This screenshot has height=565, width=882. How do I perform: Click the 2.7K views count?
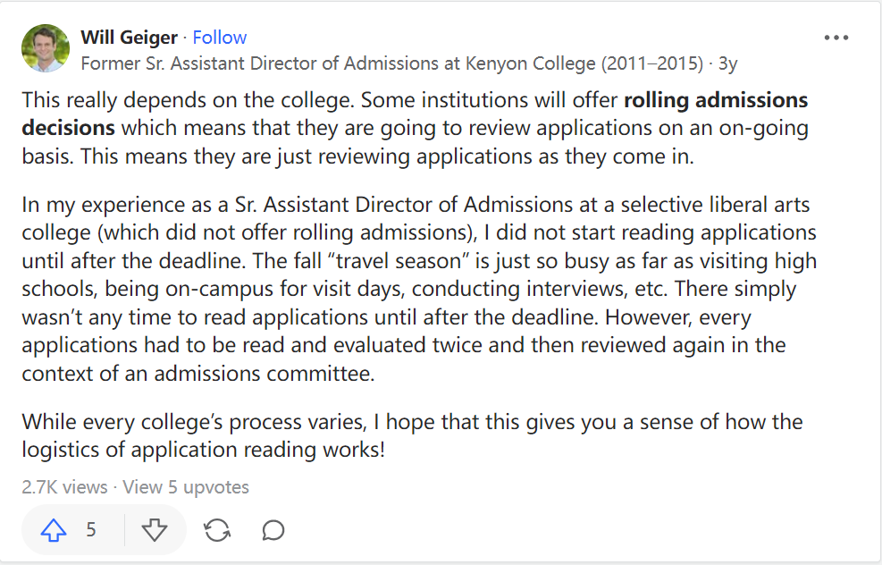(64, 487)
